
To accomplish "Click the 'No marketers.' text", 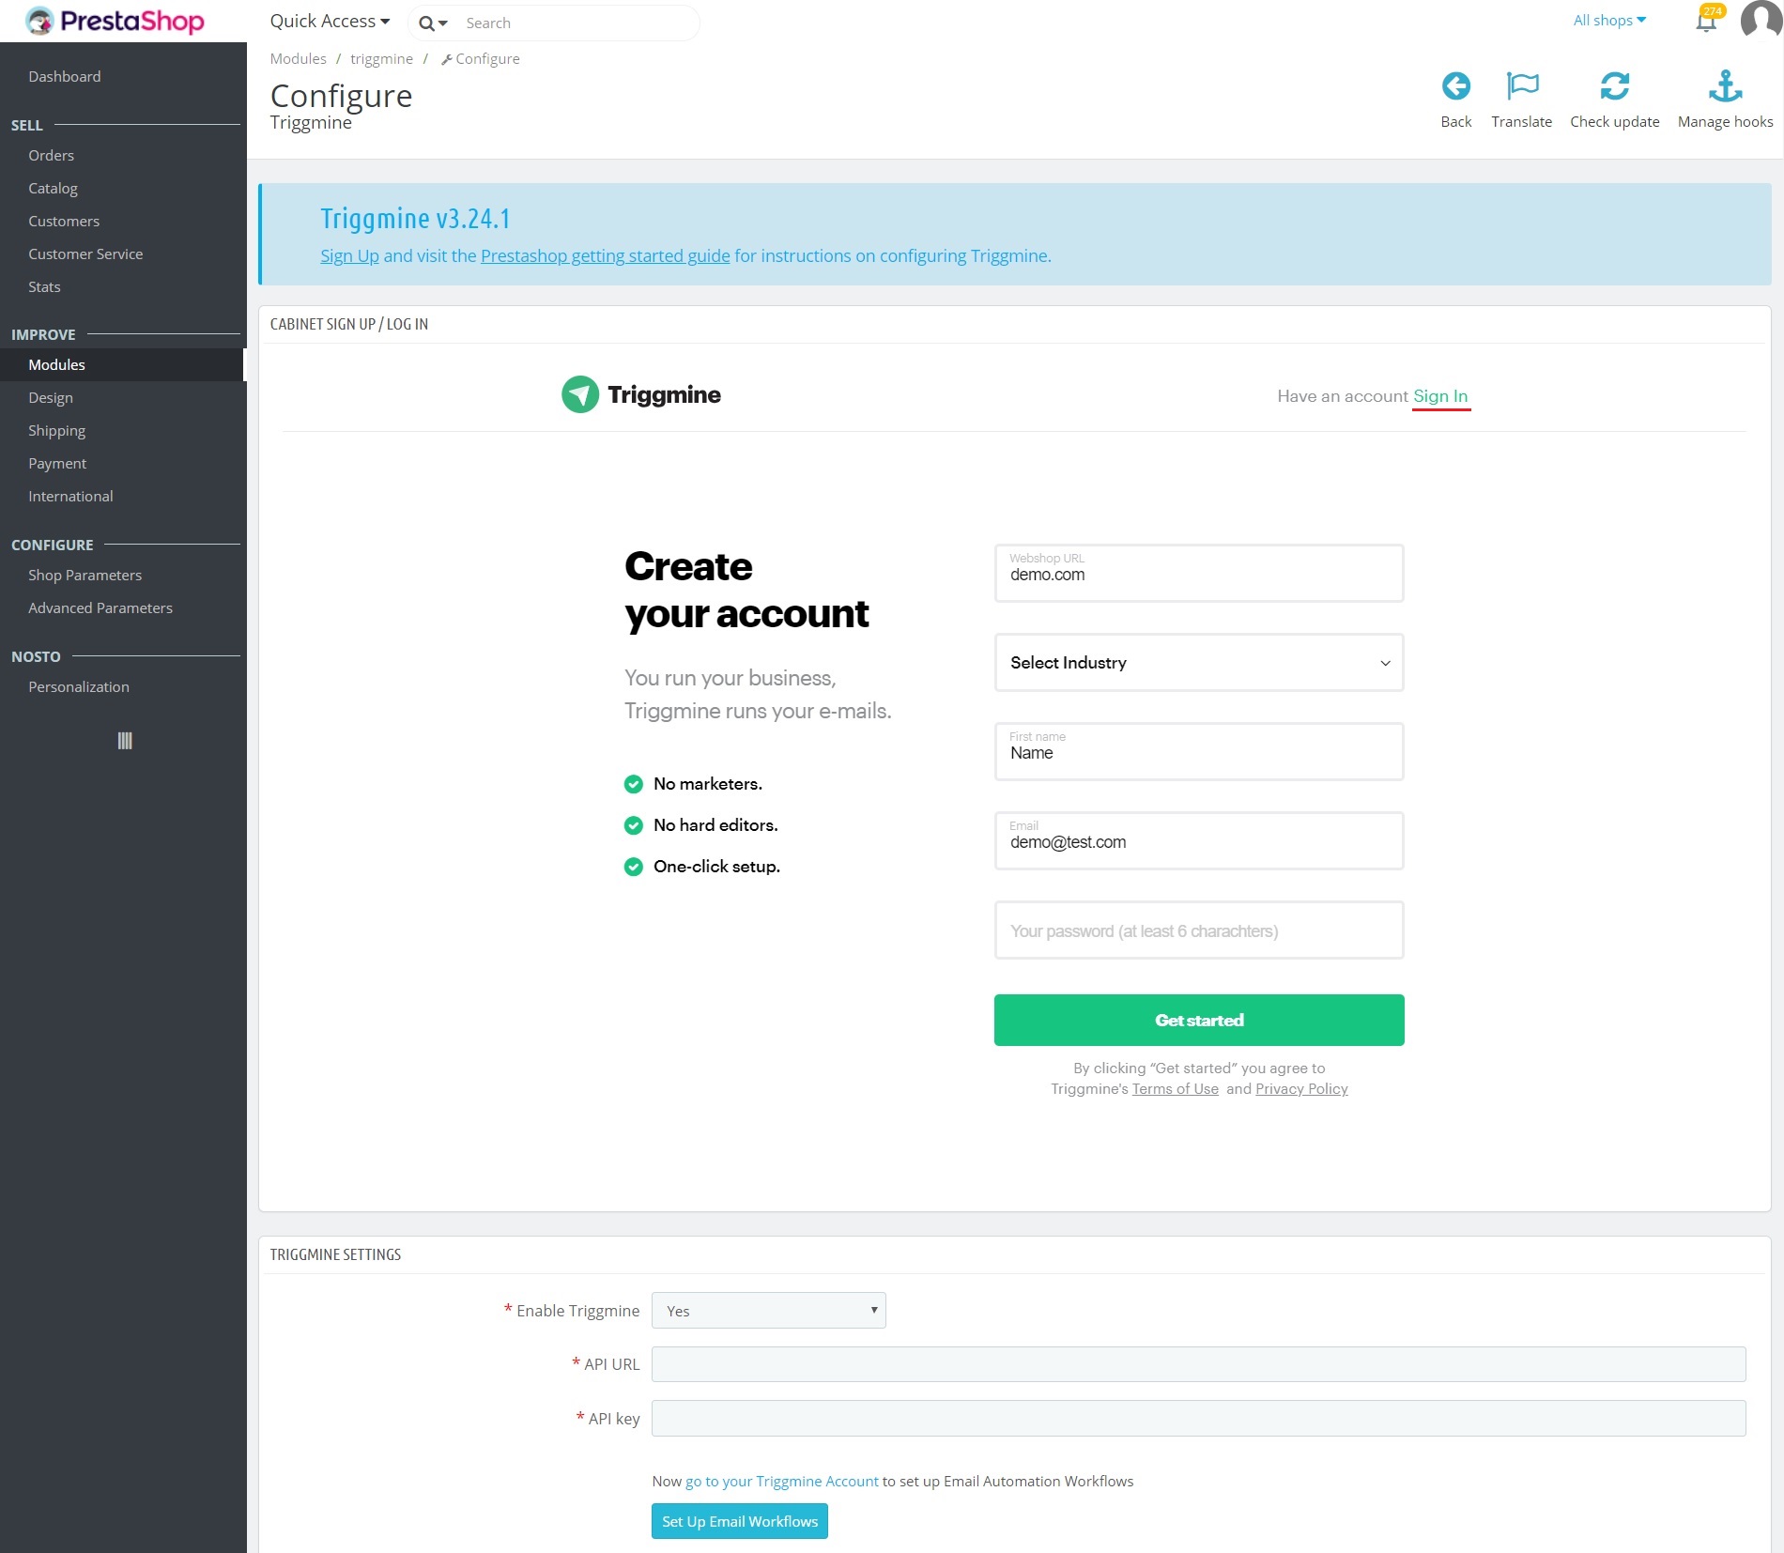I will pyautogui.click(x=708, y=784).
